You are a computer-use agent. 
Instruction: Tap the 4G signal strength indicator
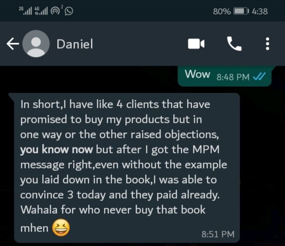[x=41, y=11]
